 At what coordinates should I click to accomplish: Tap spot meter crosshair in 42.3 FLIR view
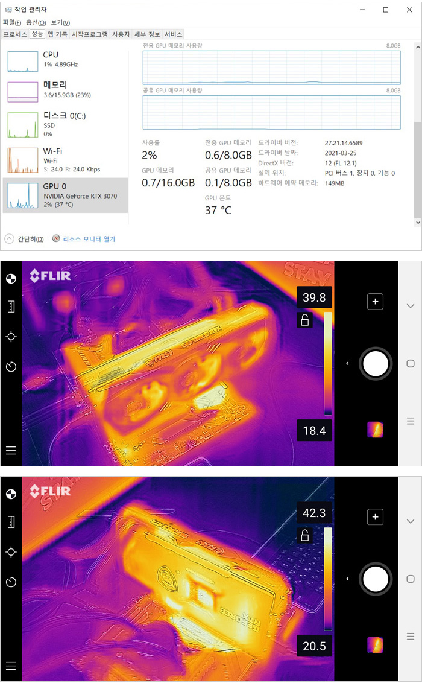tap(11, 552)
